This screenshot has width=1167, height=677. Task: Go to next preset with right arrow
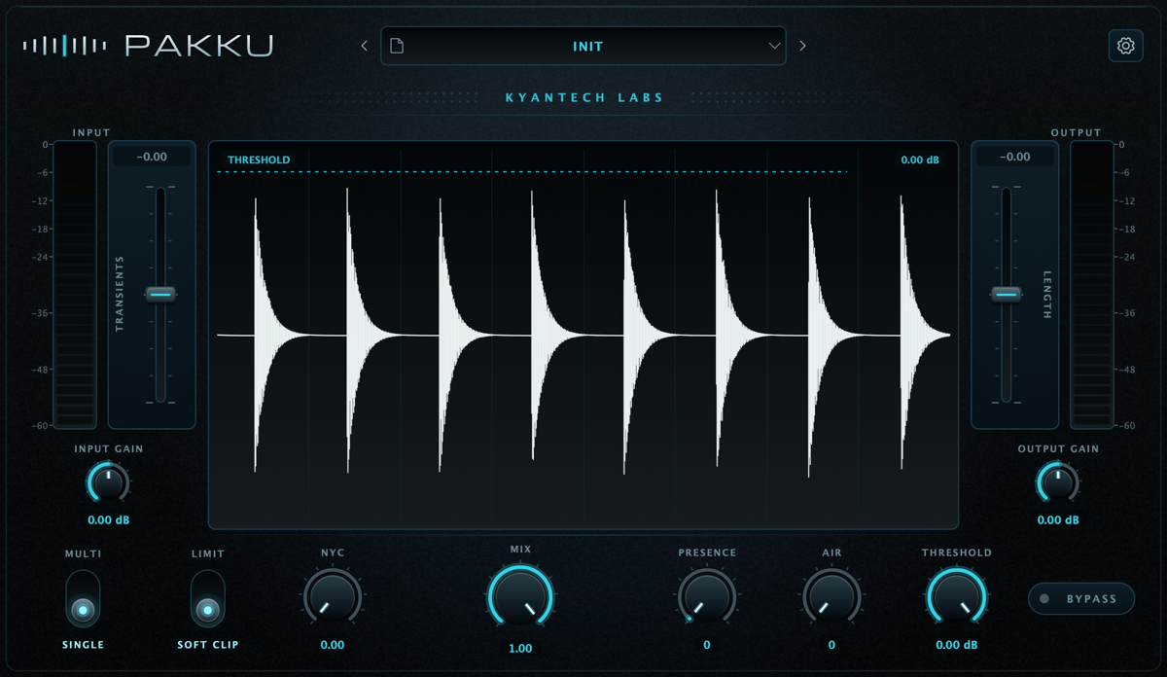point(802,46)
